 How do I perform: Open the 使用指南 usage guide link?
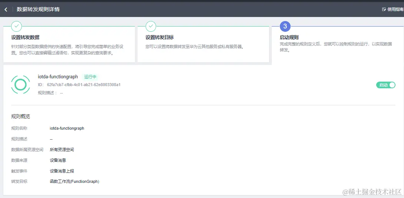[393, 9]
